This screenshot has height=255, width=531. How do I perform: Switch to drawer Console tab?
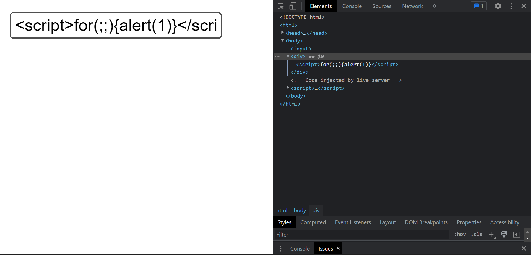pos(300,249)
